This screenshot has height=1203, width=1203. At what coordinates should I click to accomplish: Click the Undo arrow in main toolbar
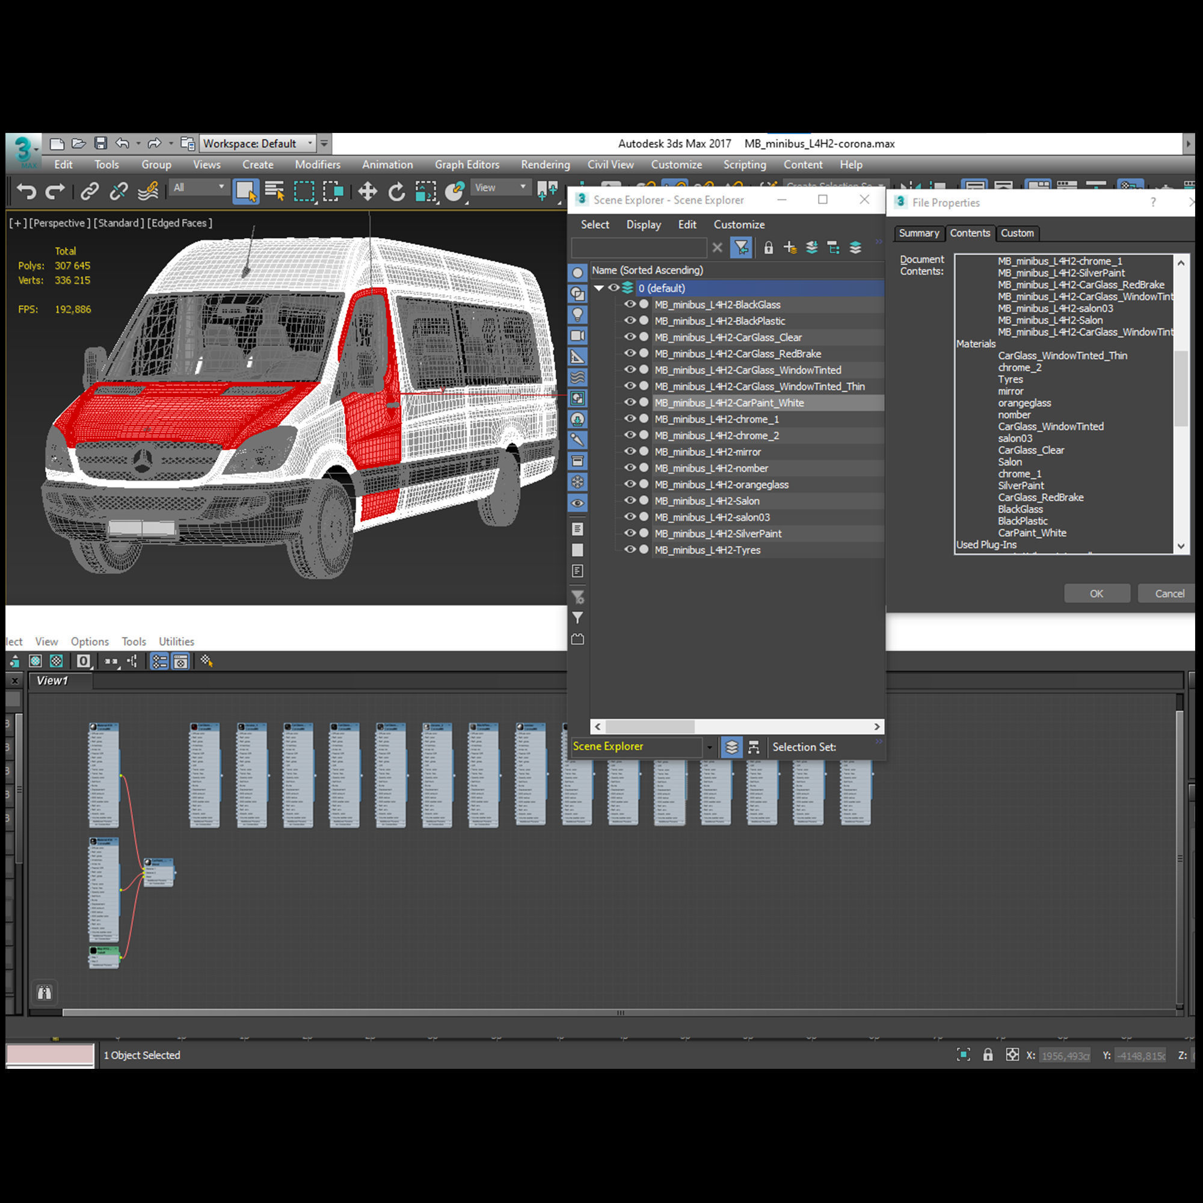click(26, 191)
